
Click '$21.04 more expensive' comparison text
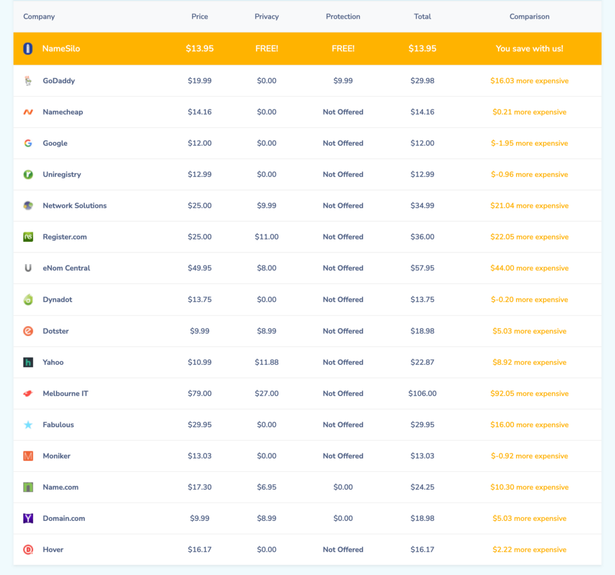click(530, 205)
